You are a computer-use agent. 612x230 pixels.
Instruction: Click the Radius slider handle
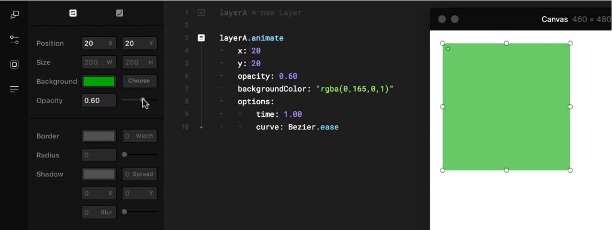coord(124,154)
